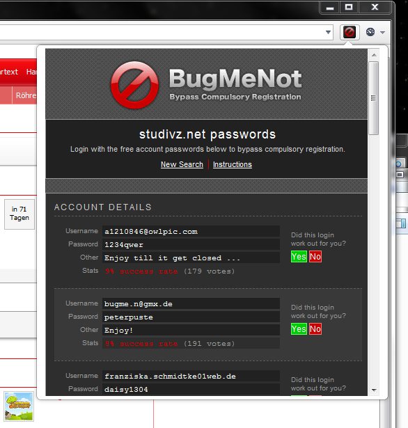Screen dimensions: 408x428
Task: Select username bugme.n@gmx.de field
Action: coord(191,303)
